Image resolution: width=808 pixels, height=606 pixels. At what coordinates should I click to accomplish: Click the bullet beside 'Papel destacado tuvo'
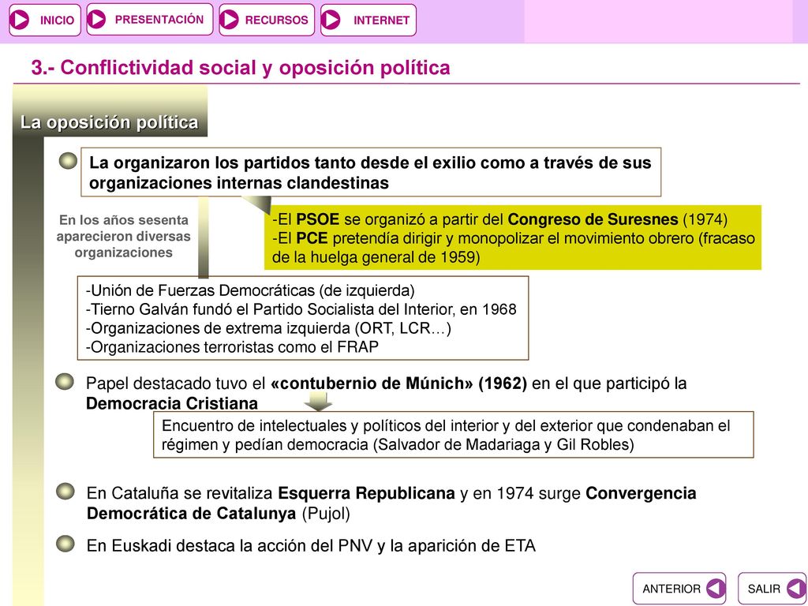(65, 382)
